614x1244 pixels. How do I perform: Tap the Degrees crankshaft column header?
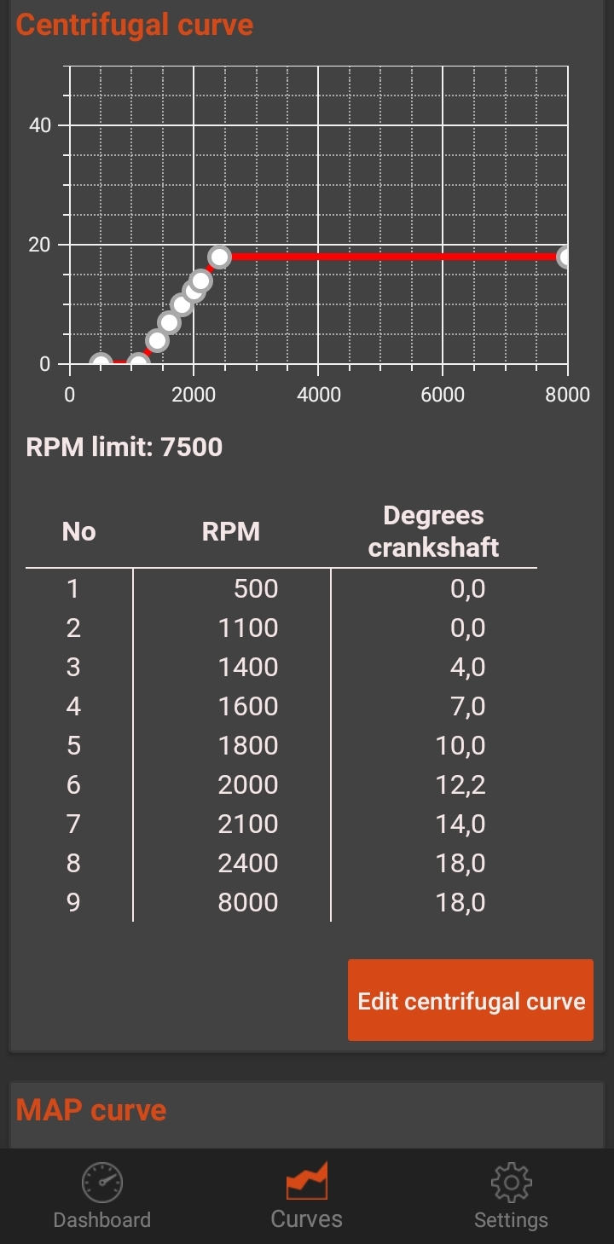click(433, 531)
